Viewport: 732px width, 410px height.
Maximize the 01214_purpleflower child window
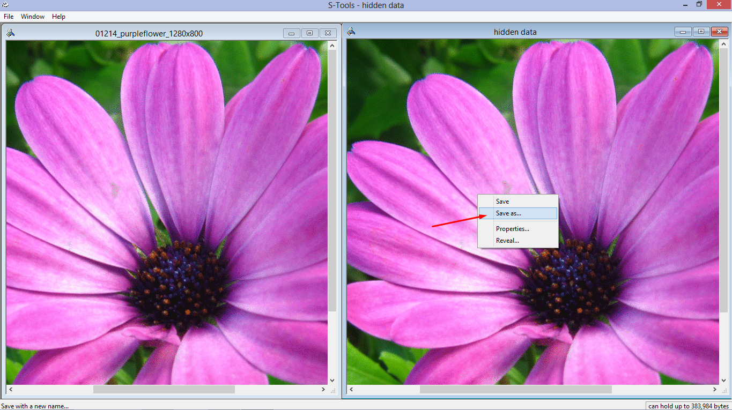click(309, 33)
